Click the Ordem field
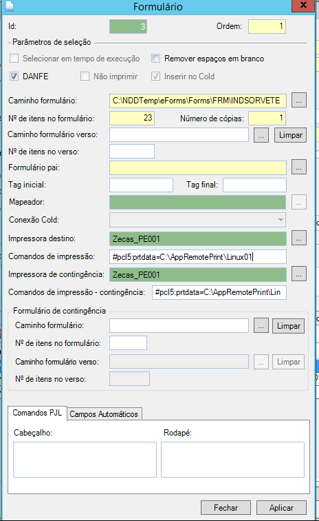The height and width of the screenshot is (521, 319). (267, 26)
